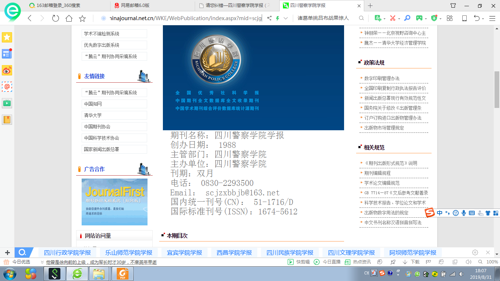Screen dimensions: 500x281
Task: Expand the undo closed tab dropdown arrow
Action: click(483, 18)
